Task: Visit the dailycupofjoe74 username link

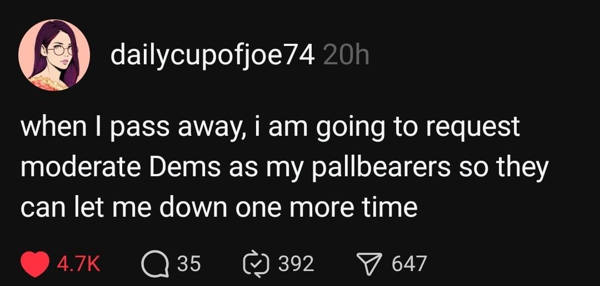Action: click(x=213, y=55)
